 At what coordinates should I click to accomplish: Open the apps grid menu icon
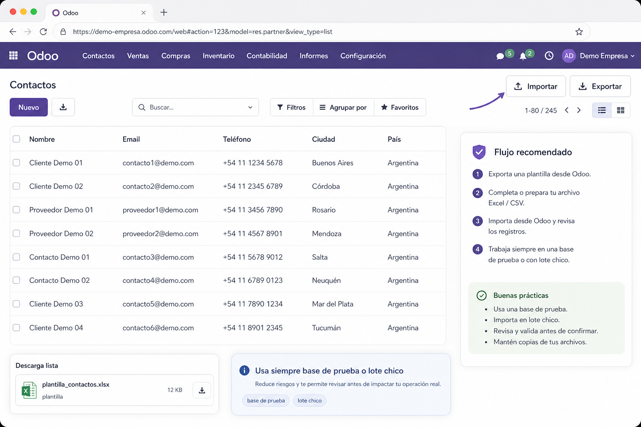coord(13,55)
